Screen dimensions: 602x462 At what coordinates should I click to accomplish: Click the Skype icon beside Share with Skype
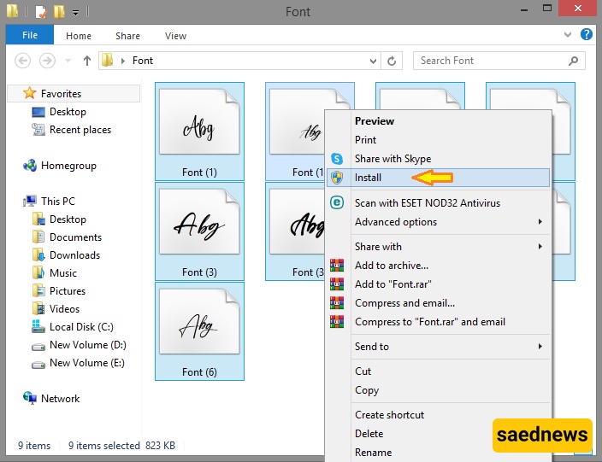click(337, 159)
